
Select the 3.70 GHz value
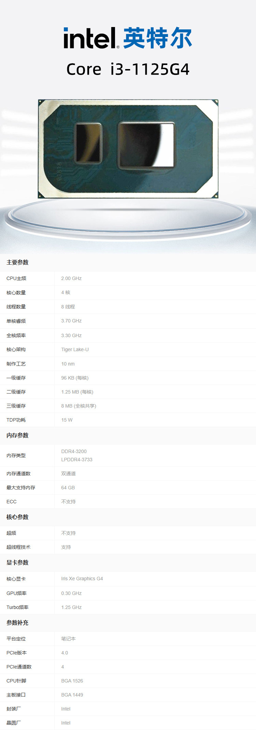71,321
